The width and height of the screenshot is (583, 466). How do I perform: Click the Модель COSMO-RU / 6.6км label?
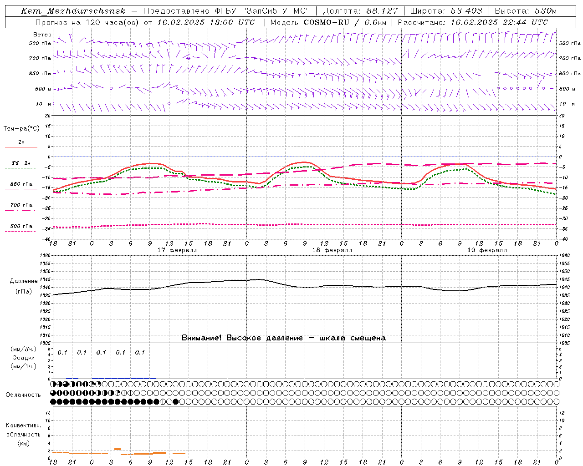[x=328, y=22]
